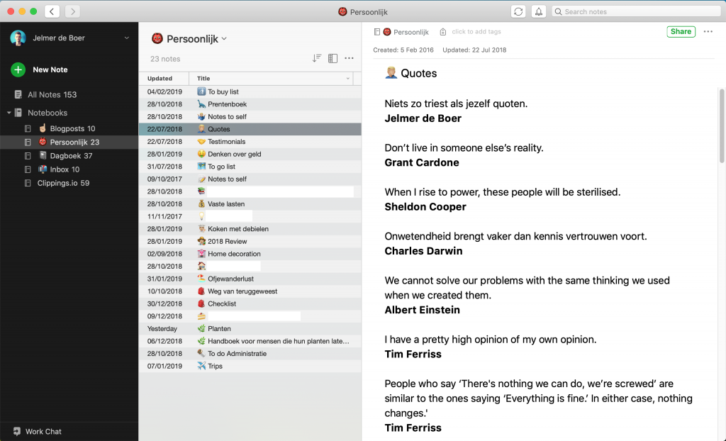Open Trips note

(250, 367)
